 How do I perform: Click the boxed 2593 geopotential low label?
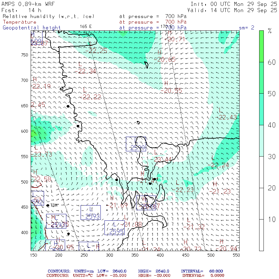pyautogui.click(x=91, y=213)
